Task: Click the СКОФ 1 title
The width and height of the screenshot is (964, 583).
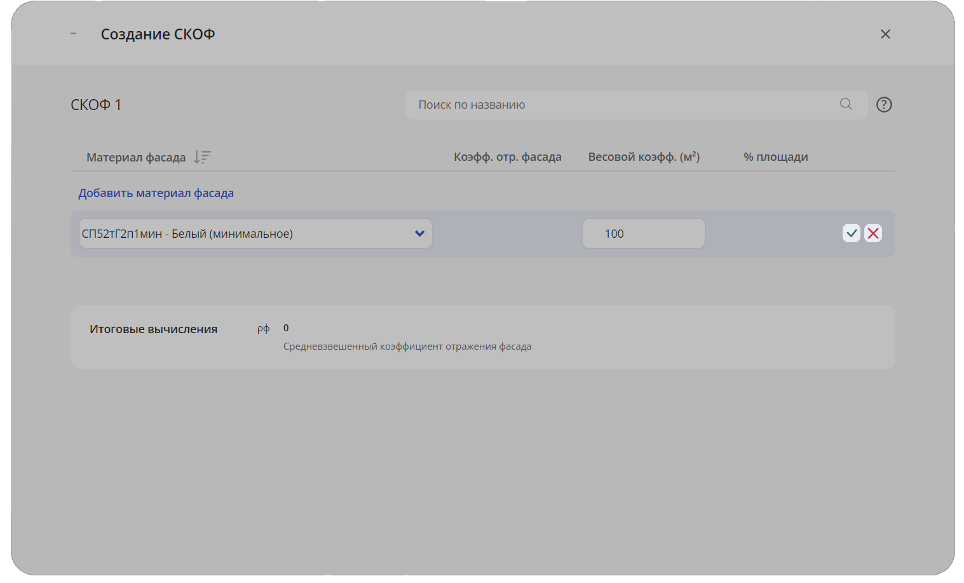Action: click(96, 105)
